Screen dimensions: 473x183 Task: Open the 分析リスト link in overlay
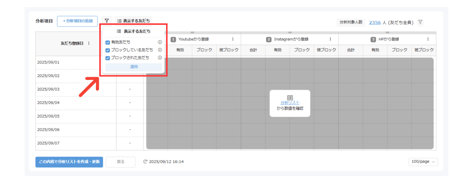[290, 103]
